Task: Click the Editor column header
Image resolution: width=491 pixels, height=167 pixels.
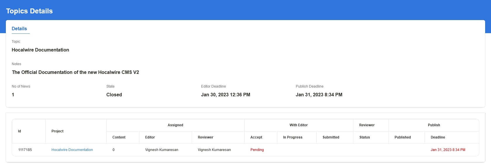Action: 150,137
